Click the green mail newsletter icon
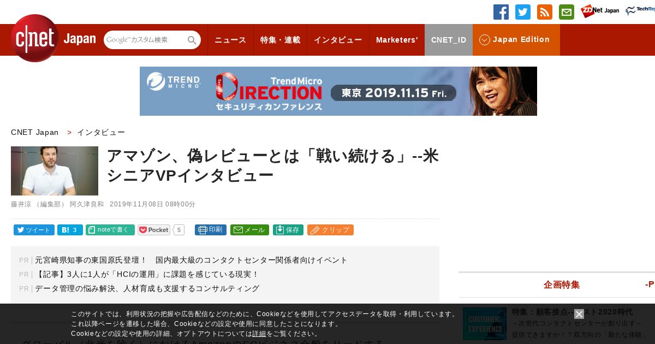Screen dimensions: 655x344 click(x=567, y=12)
